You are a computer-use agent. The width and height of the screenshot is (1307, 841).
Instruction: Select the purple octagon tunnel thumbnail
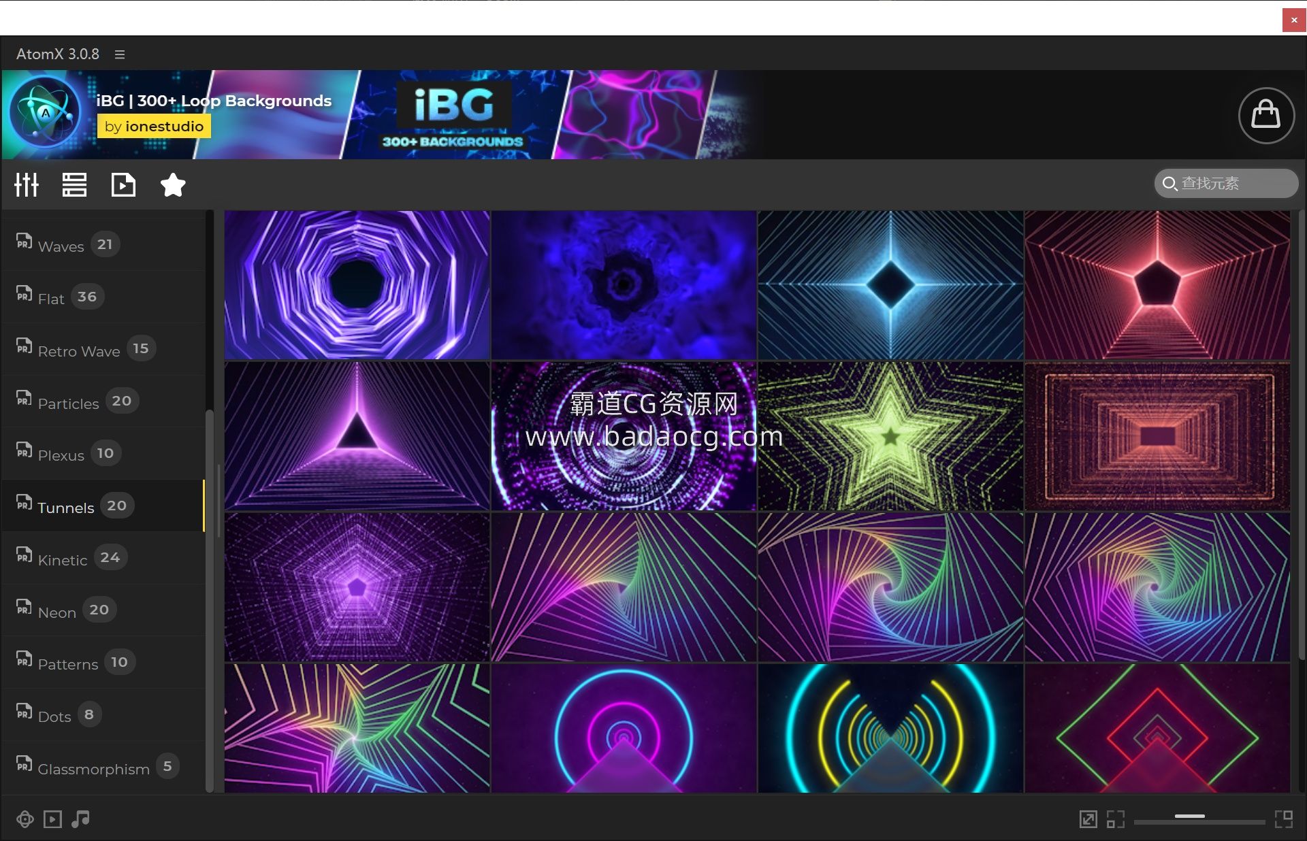357,285
